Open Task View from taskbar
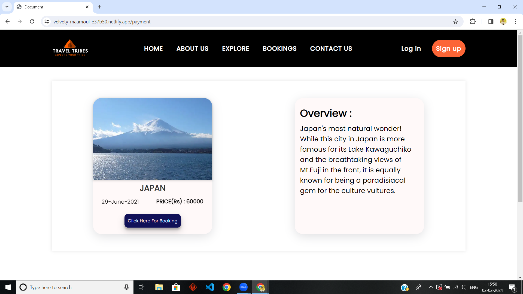This screenshot has width=523, height=294. (142, 287)
